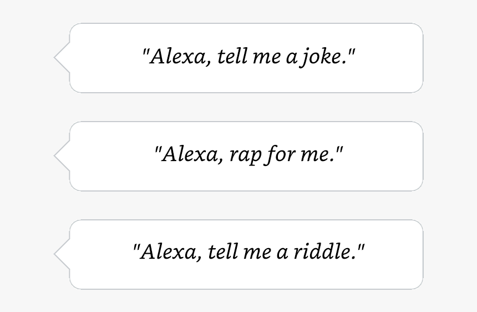Click "Alexa" in the riddle phrase
This screenshot has width=477, height=312.
tap(168, 252)
